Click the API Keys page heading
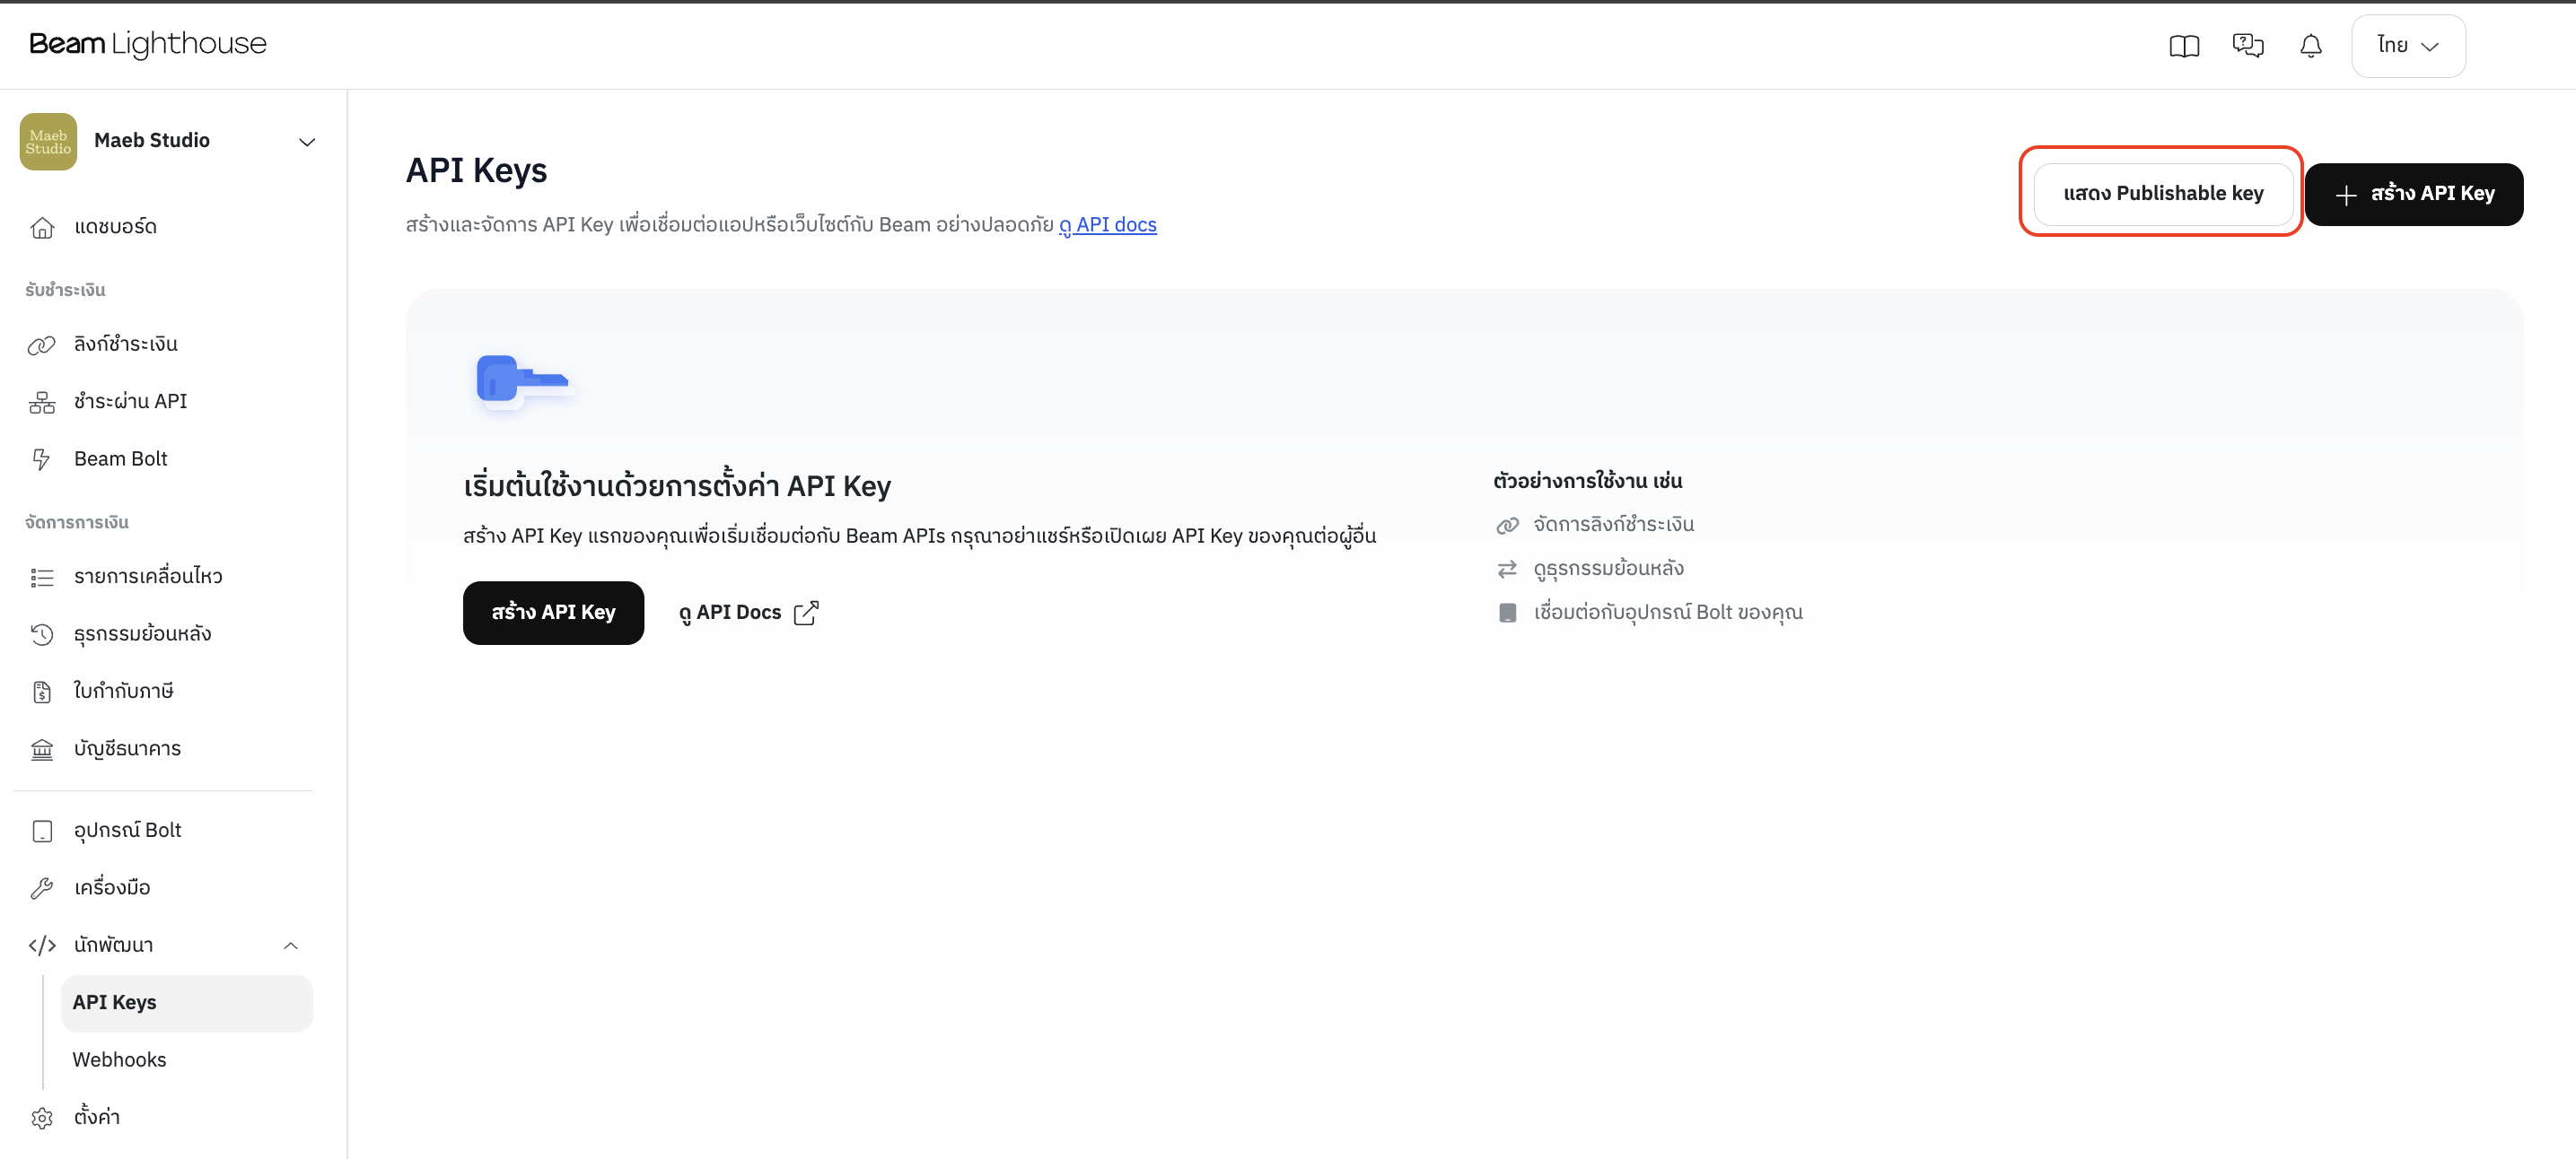Viewport: 2576px width, 1159px height. (476, 170)
